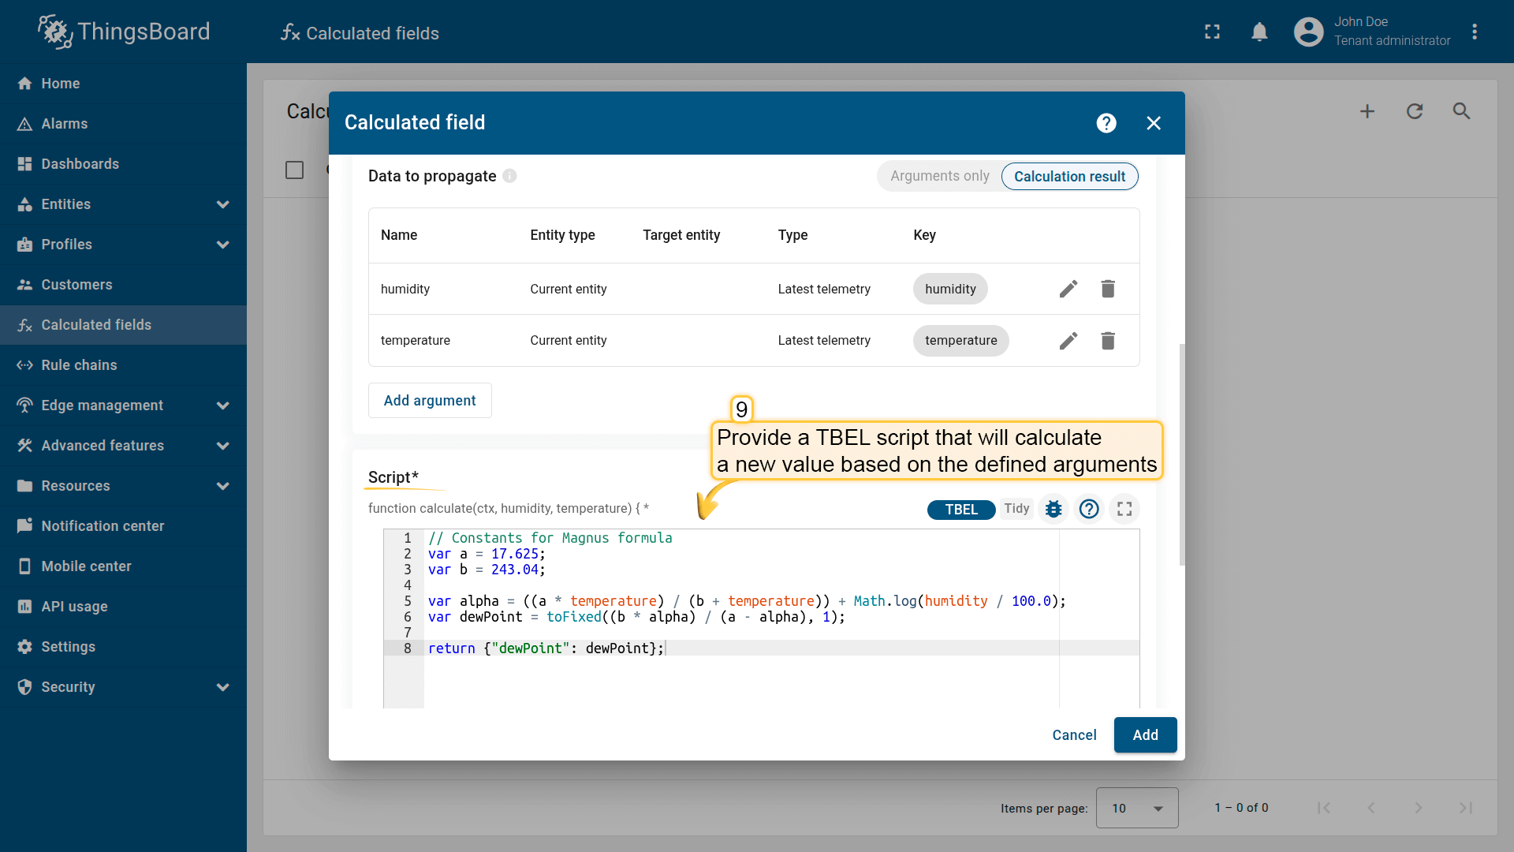
Task: Open the script help question icon
Action: [x=1089, y=509]
